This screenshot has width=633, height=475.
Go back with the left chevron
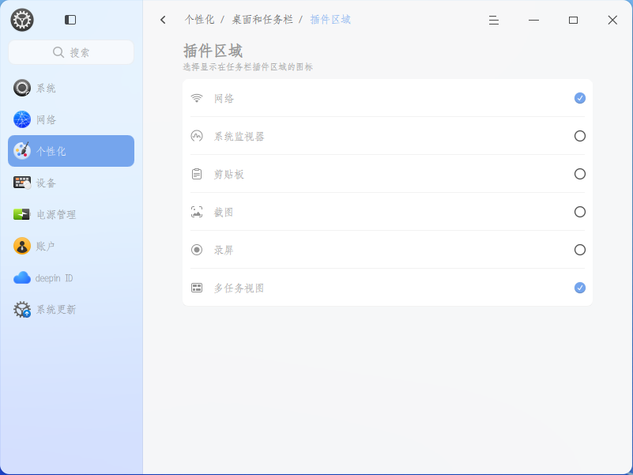pyautogui.click(x=163, y=20)
